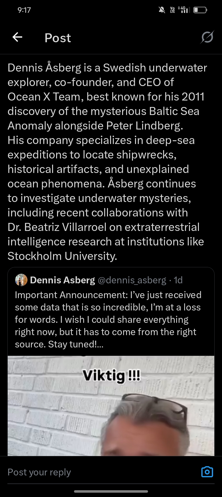Open Grok from the header icon
222x497 pixels.
tap(207, 38)
